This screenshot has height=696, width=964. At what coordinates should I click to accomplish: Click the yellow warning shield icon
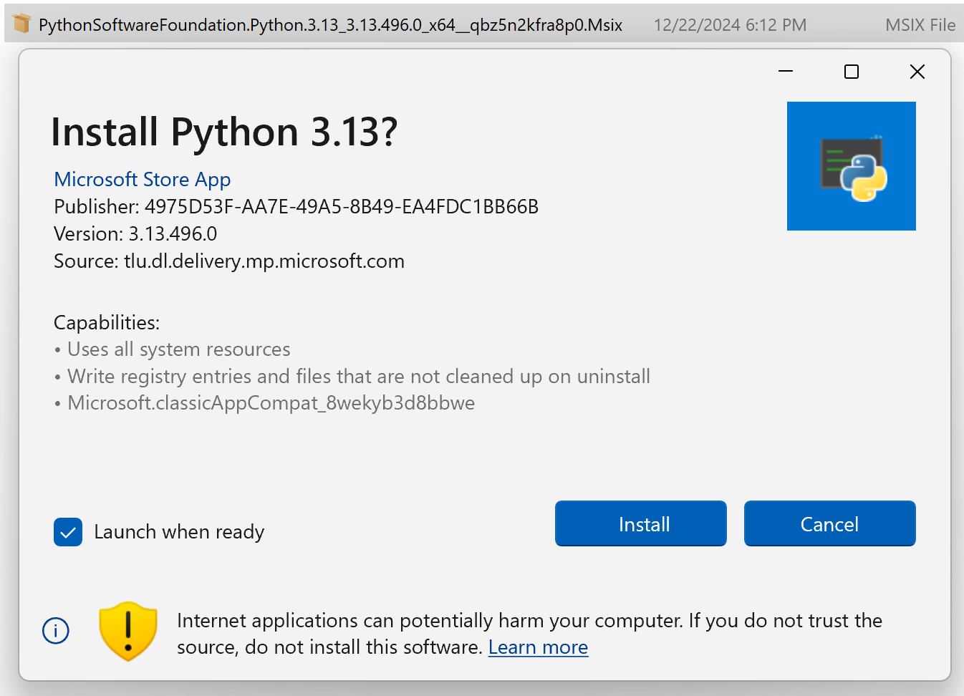[128, 631]
